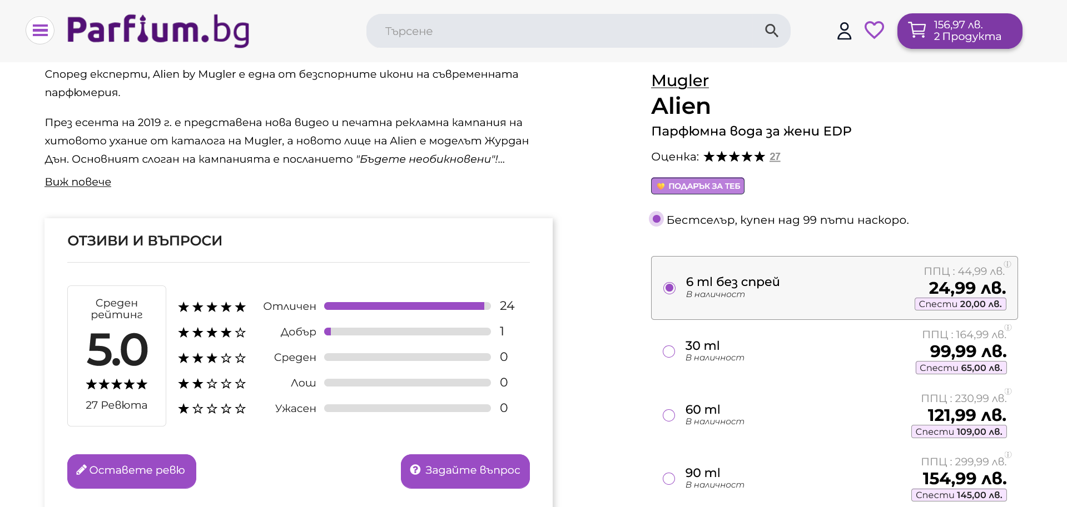Click the five-star Отличен rating row stars
Screen dimensions: 1067x507
pos(212,307)
